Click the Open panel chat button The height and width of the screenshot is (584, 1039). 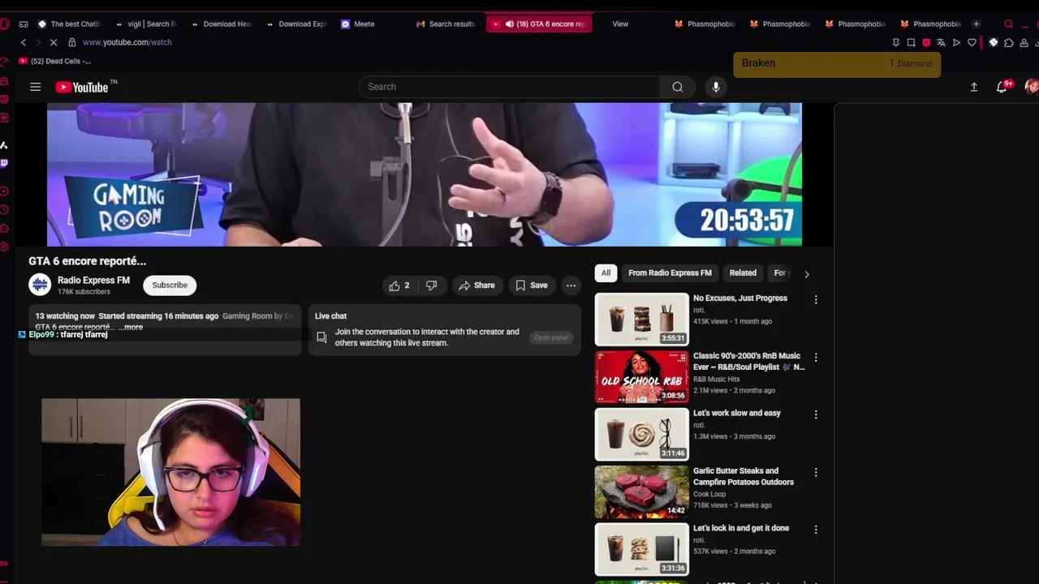point(551,337)
